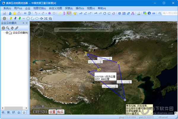Click the 购买 button on map
This screenshot has width=178, height=119.
tap(61, 112)
